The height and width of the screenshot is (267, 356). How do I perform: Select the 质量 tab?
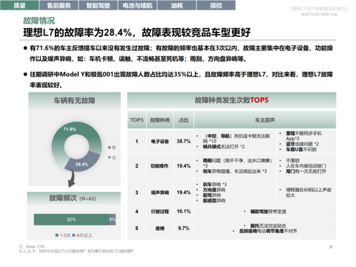19,5
